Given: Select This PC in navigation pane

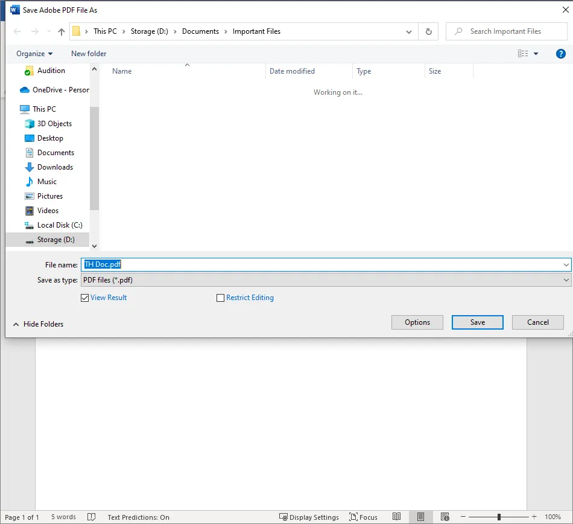Looking at the screenshot, I should [x=38, y=109].
